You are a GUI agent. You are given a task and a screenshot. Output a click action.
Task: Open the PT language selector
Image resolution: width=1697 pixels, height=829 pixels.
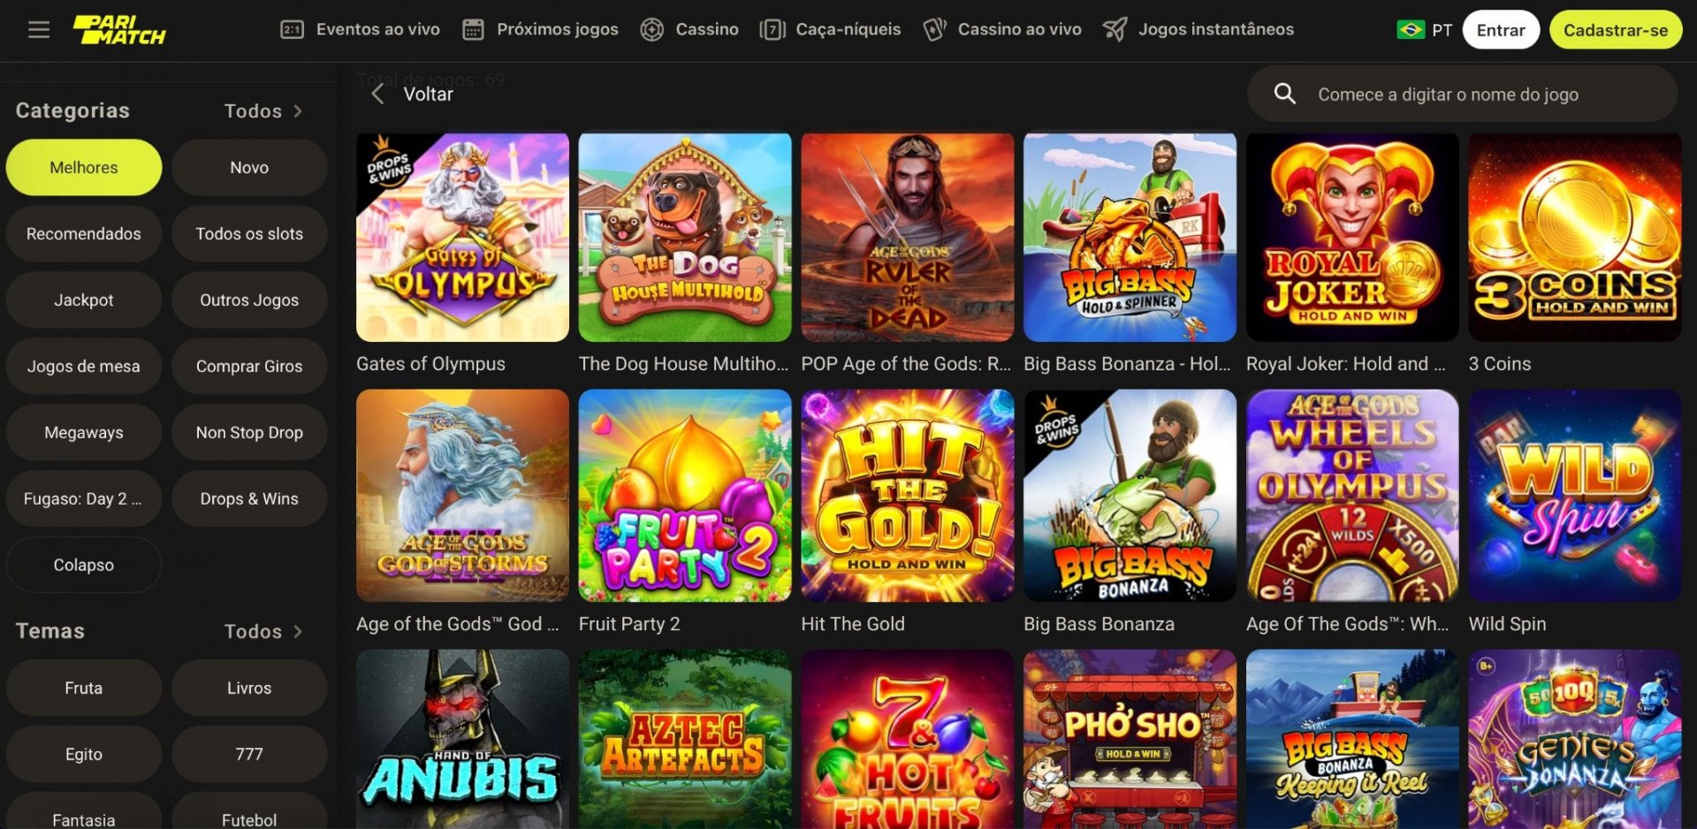[1424, 30]
